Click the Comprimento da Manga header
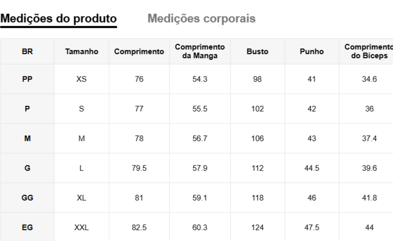This screenshot has height=241, width=393. [200, 51]
